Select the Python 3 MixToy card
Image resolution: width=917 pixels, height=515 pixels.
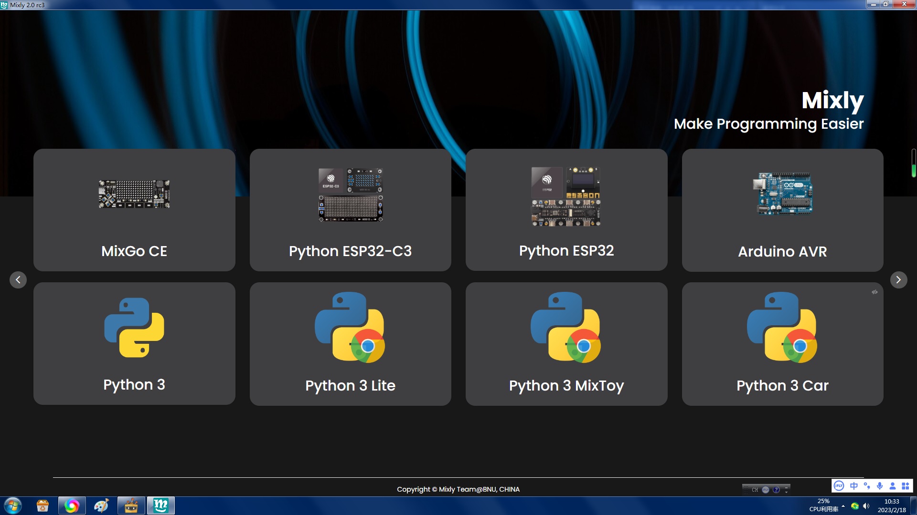click(566, 344)
